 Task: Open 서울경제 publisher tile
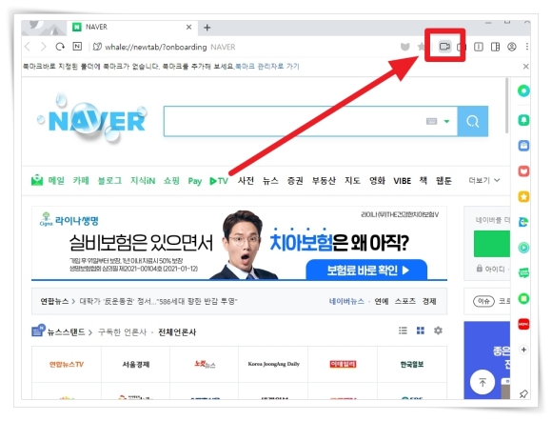tap(135, 364)
